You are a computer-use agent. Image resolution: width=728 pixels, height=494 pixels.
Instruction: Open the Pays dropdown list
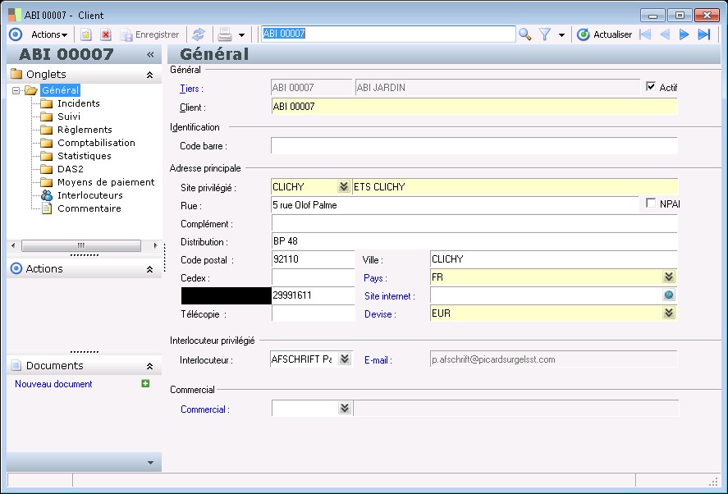point(669,277)
